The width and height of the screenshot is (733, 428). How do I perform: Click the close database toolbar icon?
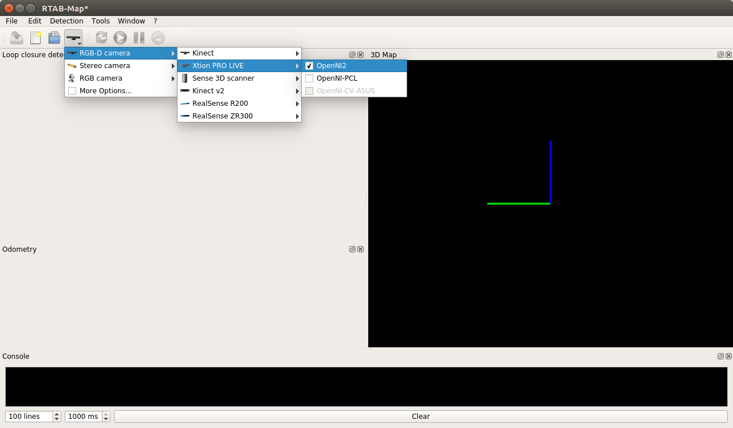17,38
